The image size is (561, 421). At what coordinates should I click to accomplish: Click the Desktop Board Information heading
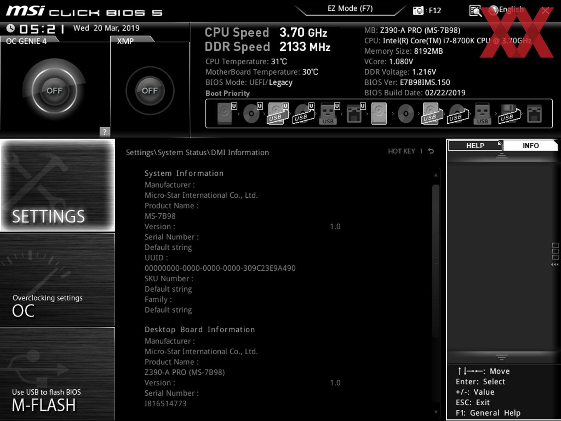click(x=200, y=329)
